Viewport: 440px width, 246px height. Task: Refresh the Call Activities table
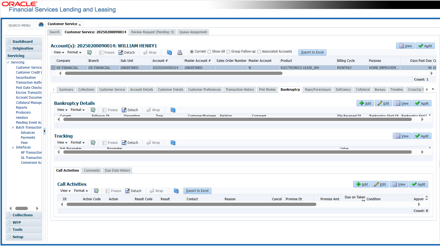click(x=176, y=191)
